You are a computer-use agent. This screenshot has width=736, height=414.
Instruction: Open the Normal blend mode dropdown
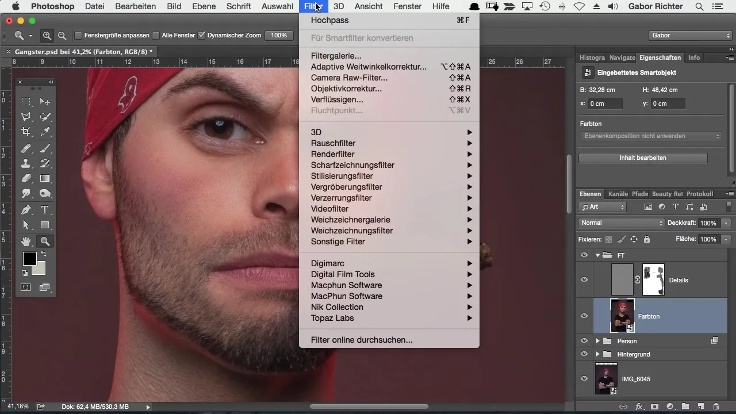point(621,223)
